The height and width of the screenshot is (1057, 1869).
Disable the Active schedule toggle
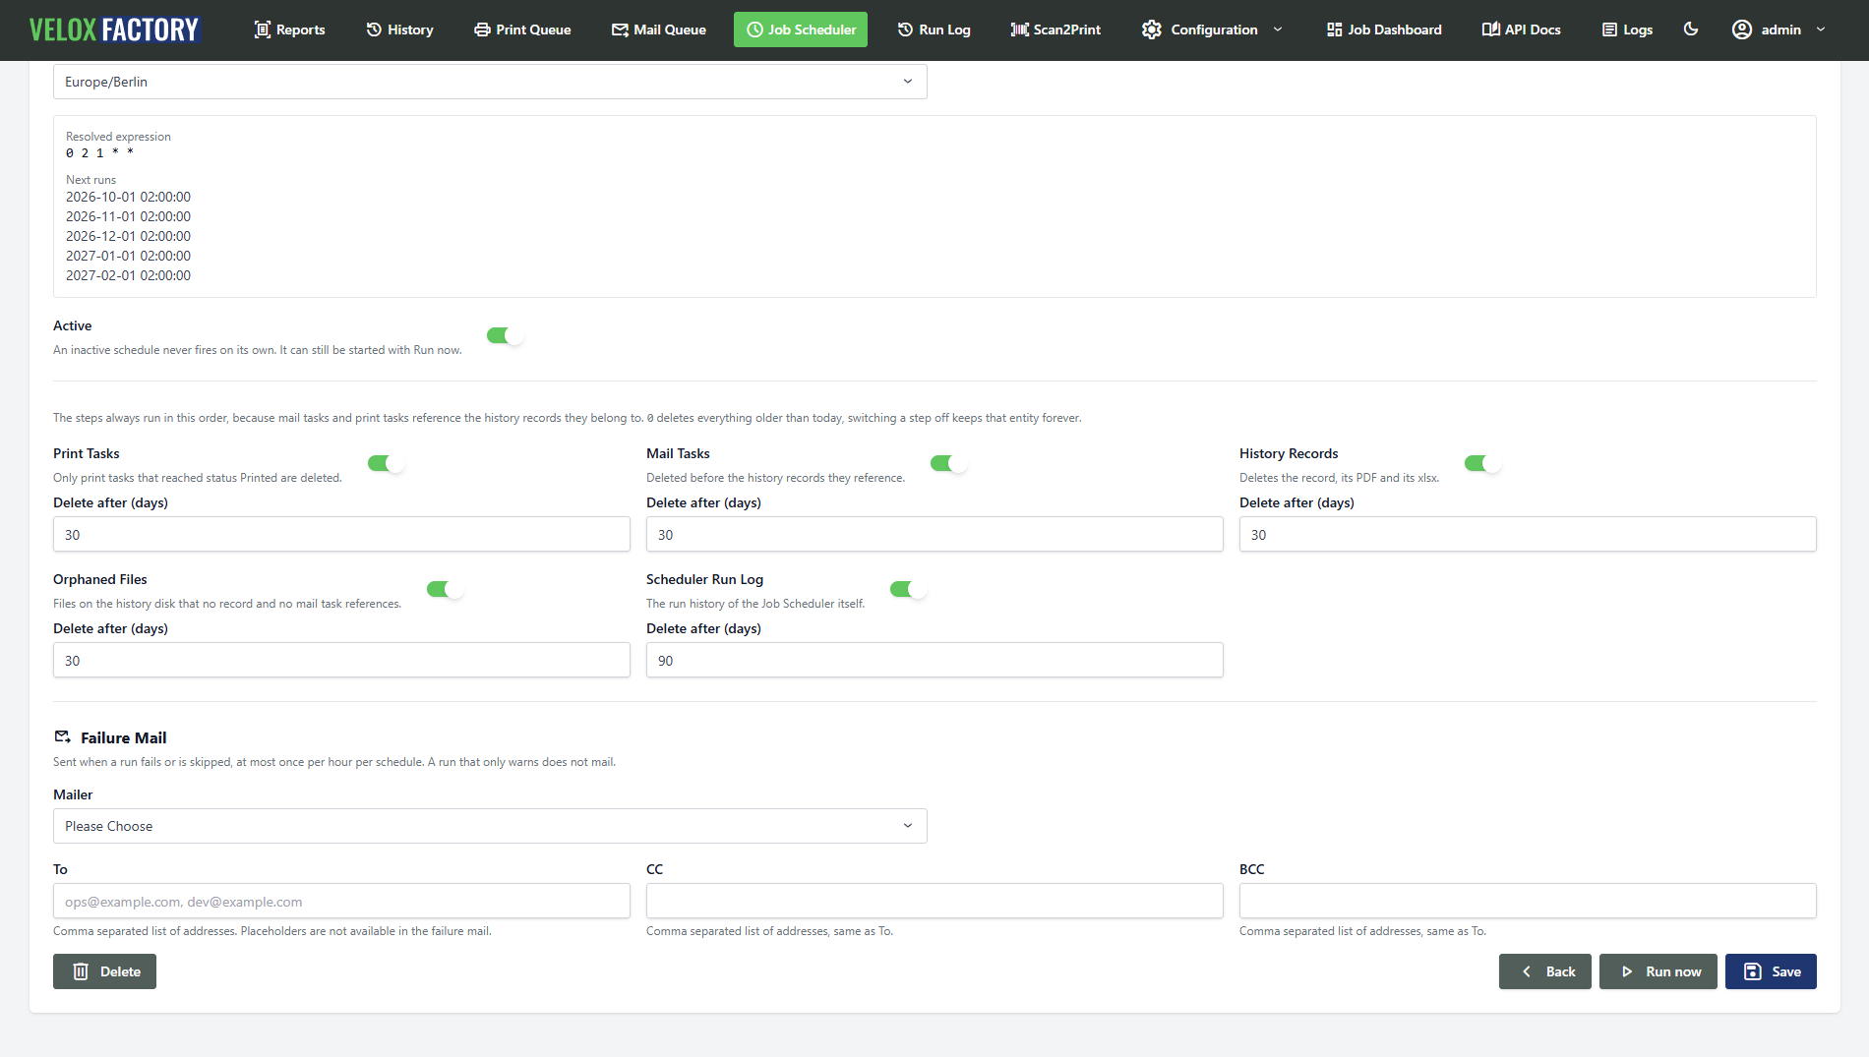tap(505, 336)
